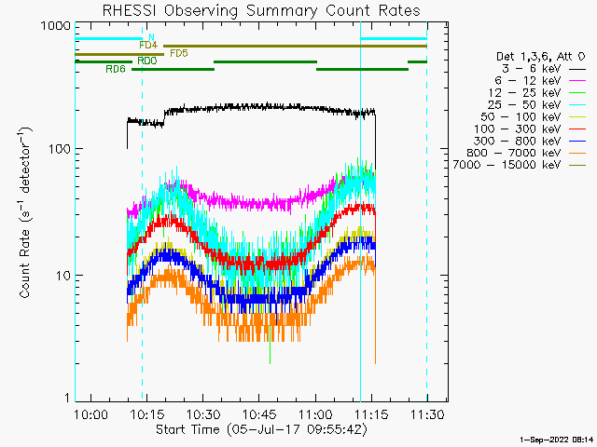Click the '6 - 12 keV' legend label
Viewport: 597px width, 447px height.
pyautogui.click(x=527, y=81)
